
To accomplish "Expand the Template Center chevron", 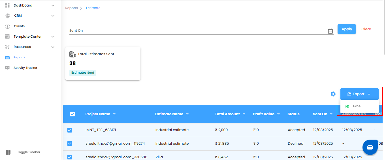I will pyautogui.click(x=53, y=37).
